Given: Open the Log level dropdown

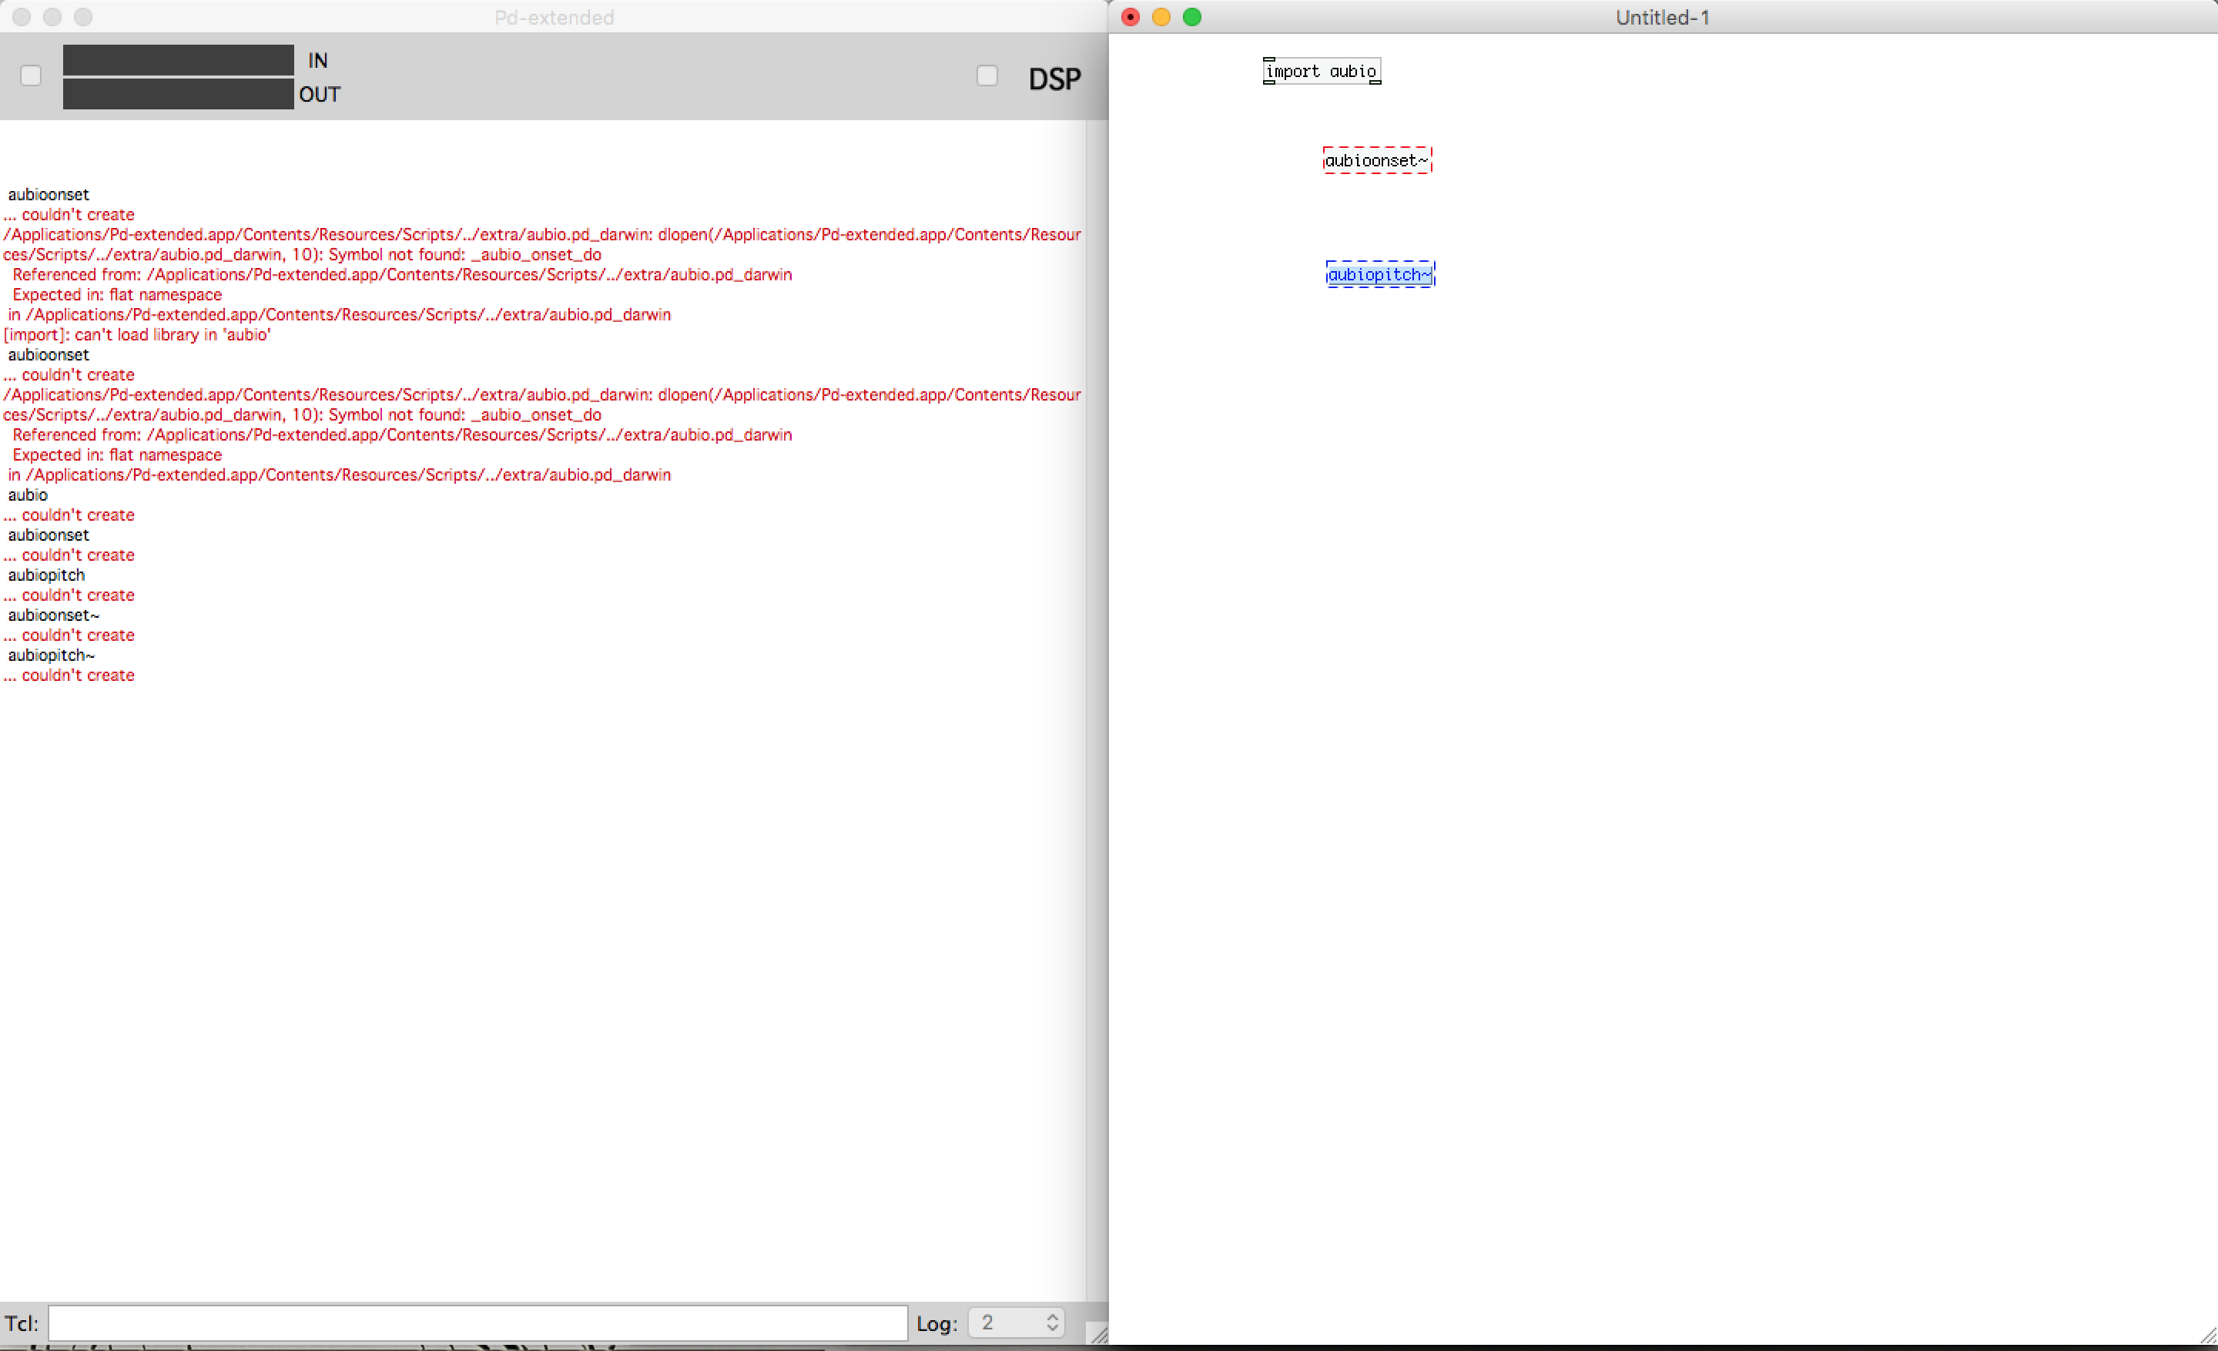Looking at the screenshot, I should [x=1017, y=1323].
